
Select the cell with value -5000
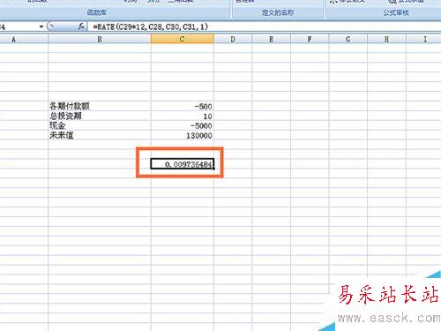coord(183,125)
